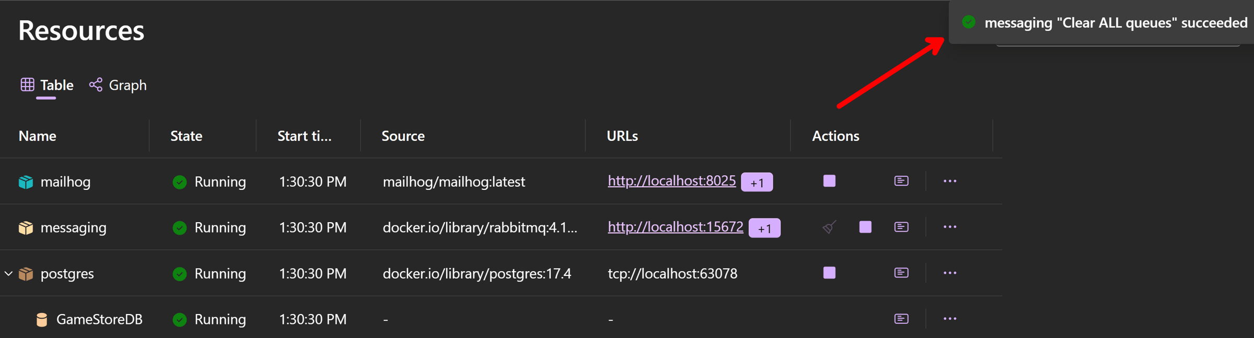Stop the postgres resource
Image resolution: width=1254 pixels, height=338 pixels.
[x=829, y=273]
